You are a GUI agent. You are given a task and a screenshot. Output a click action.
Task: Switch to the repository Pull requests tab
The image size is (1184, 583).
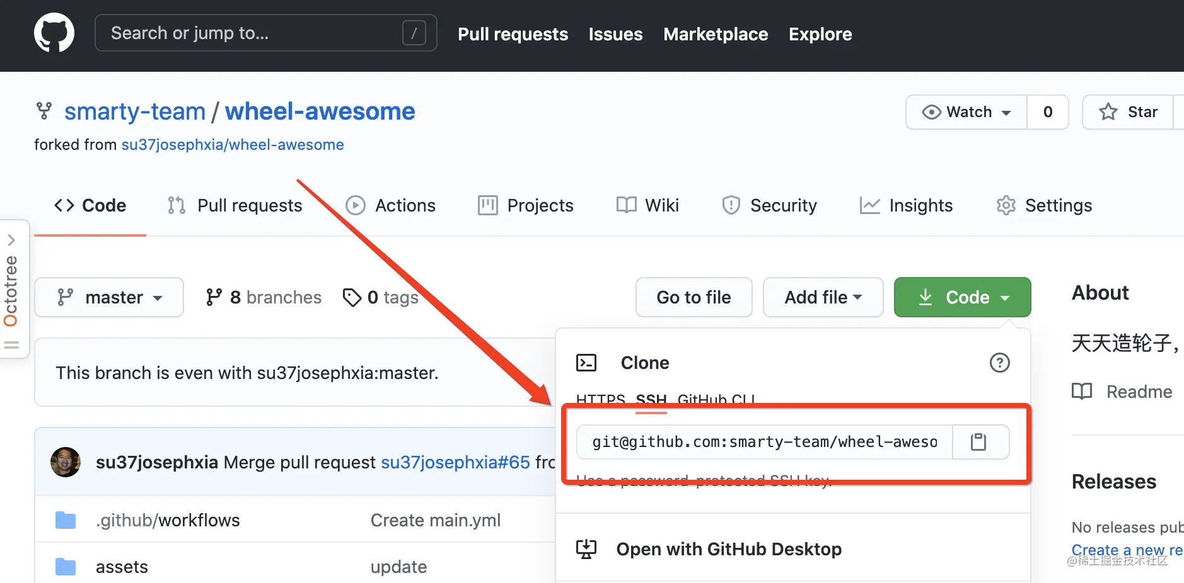pyautogui.click(x=235, y=205)
